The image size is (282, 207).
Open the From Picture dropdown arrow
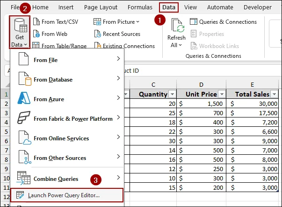coord(138,22)
